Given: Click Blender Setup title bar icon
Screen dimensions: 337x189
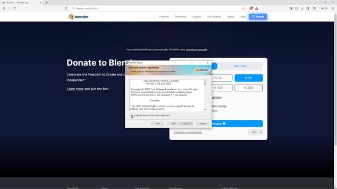Looking at the screenshot, I should tap(127, 62).
